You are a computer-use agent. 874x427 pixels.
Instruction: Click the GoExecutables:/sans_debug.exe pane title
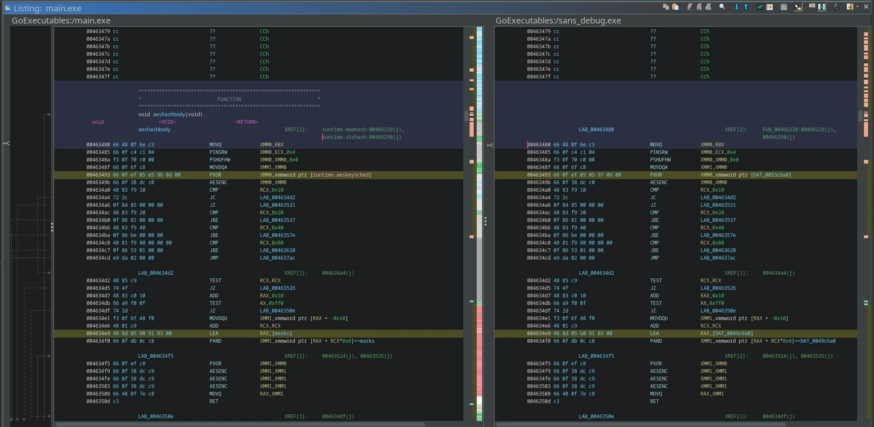pos(558,21)
